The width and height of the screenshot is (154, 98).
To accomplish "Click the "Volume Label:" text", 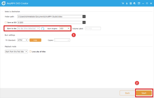I will (x=78, y=29).
